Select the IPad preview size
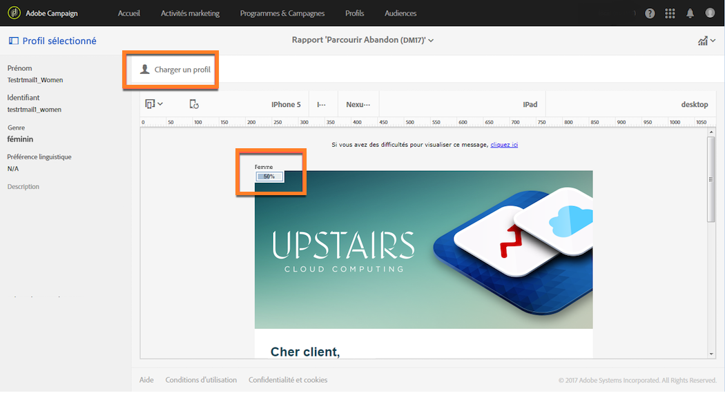 point(530,105)
